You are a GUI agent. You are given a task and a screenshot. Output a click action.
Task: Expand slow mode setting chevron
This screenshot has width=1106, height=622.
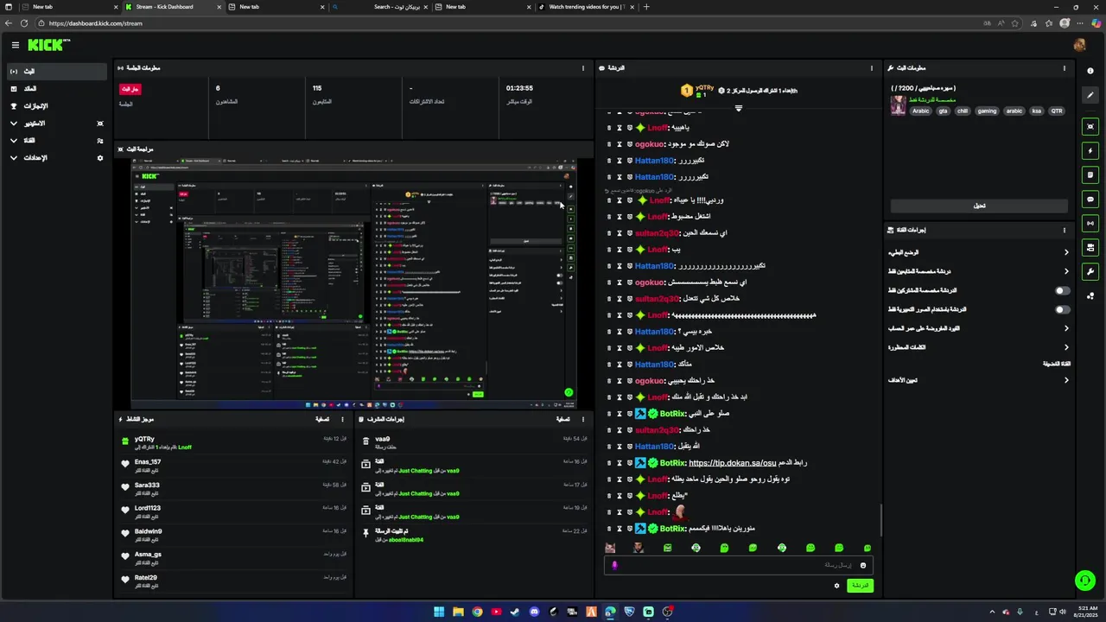coord(1066,252)
